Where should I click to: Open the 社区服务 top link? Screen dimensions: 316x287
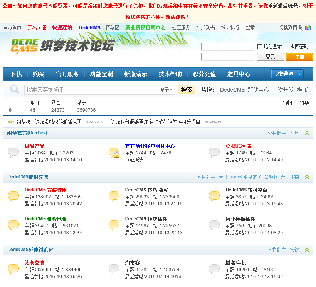pos(181,28)
